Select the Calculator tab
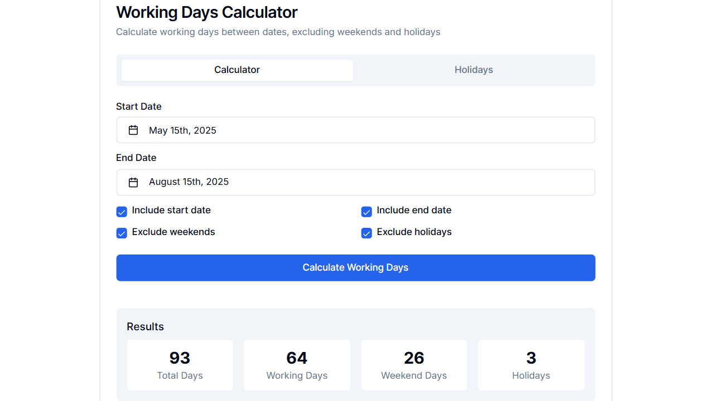The width and height of the screenshot is (714, 401). [237, 70]
